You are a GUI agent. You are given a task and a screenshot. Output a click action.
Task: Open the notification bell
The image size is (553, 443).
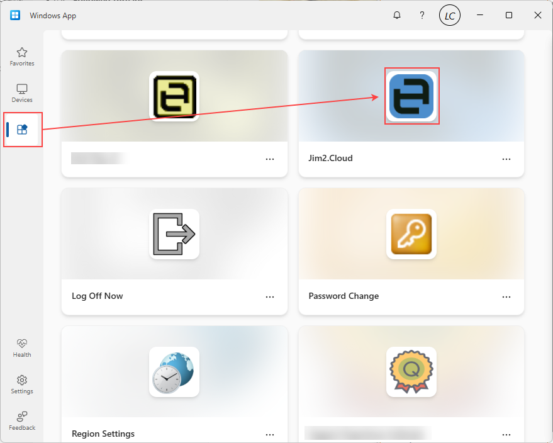click(397, 14)
